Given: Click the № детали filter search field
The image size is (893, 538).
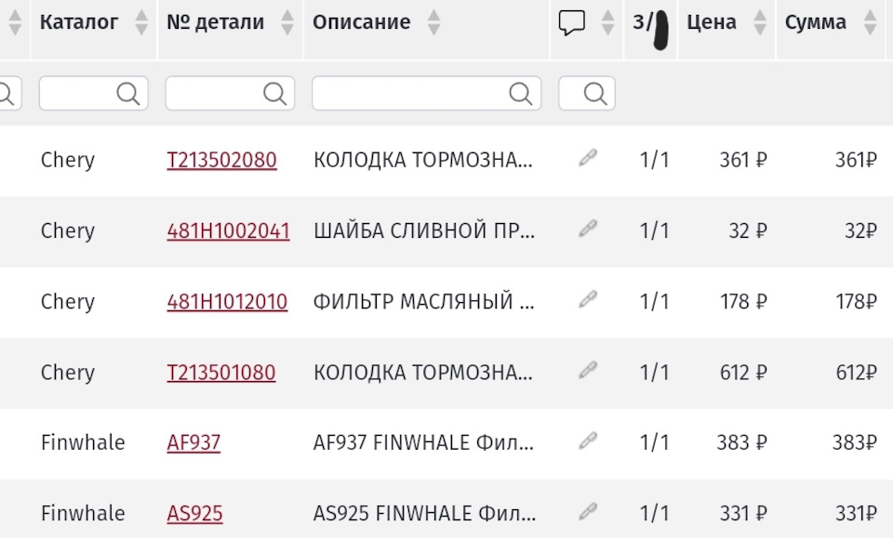Looking at the screenshot, I should pyautogui.click(x=216, y=93).
